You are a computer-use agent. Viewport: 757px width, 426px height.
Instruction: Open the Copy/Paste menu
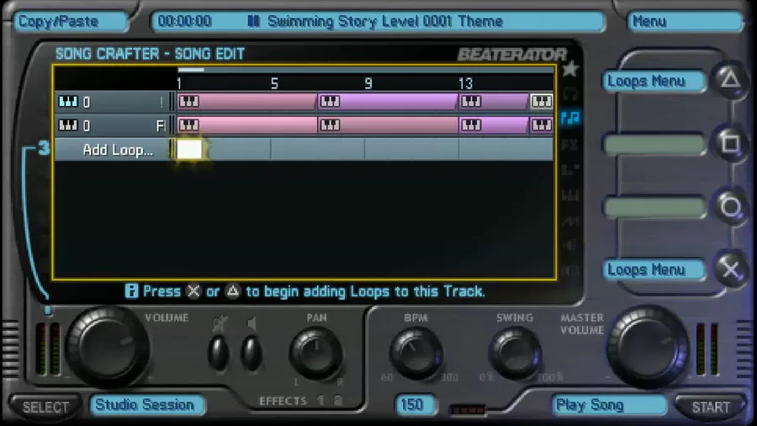(71, 21)
